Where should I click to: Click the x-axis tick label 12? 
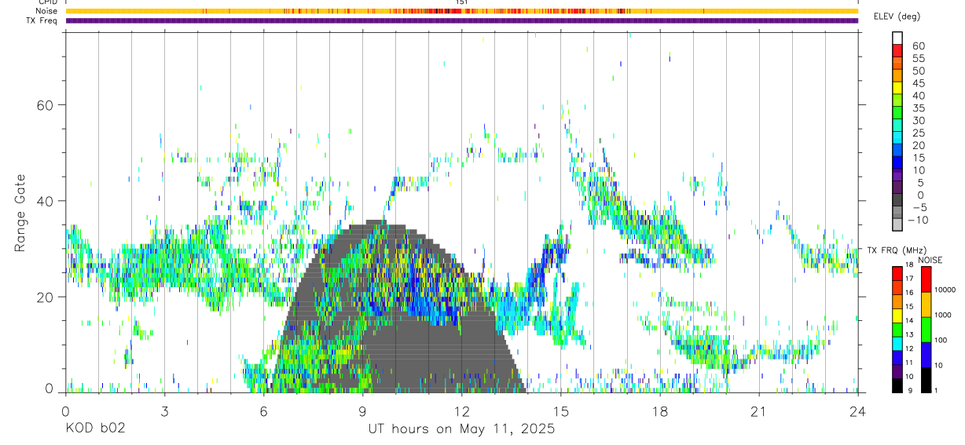pos(461,411)
